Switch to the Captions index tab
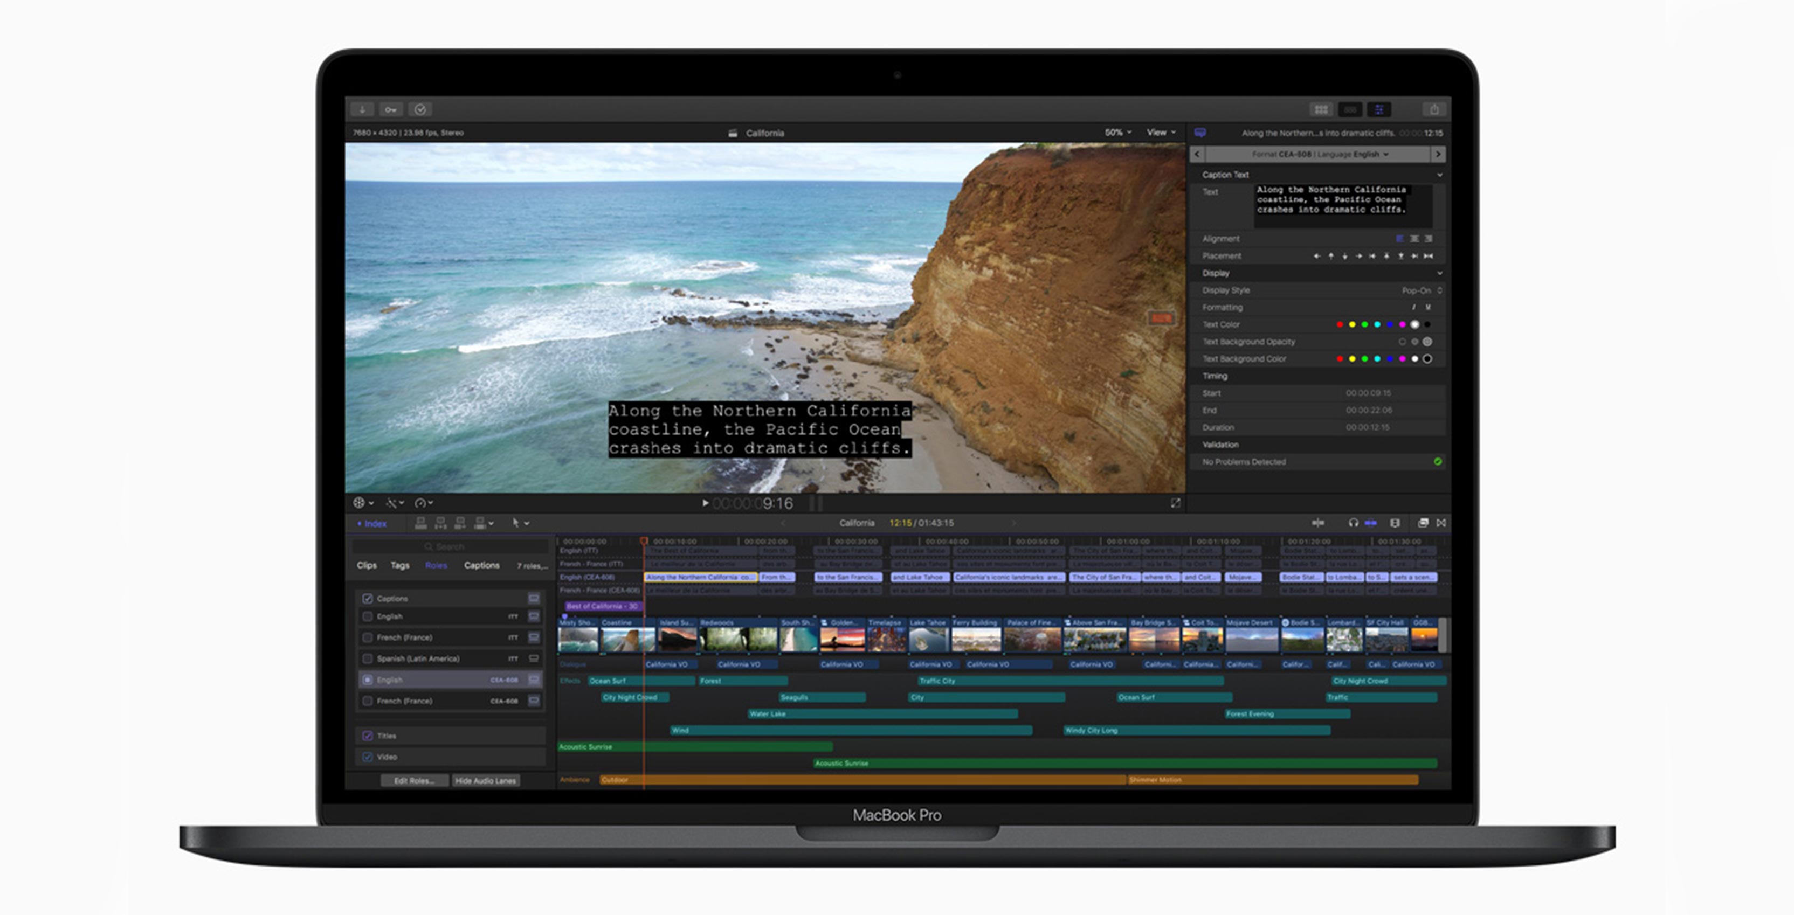1794x915 pixels. pos(481,565)
